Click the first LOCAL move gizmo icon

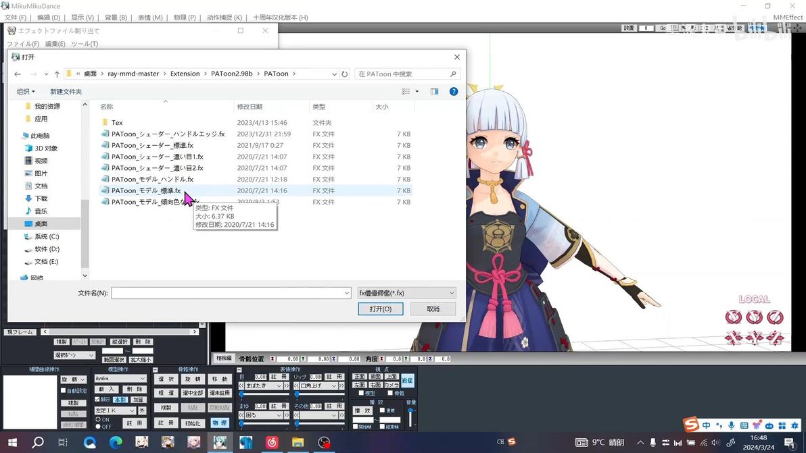click(x=734, y=338)
